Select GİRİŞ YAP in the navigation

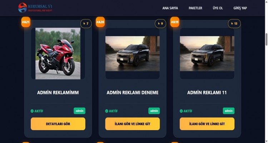pyautogui.click(x=240, y=8)
